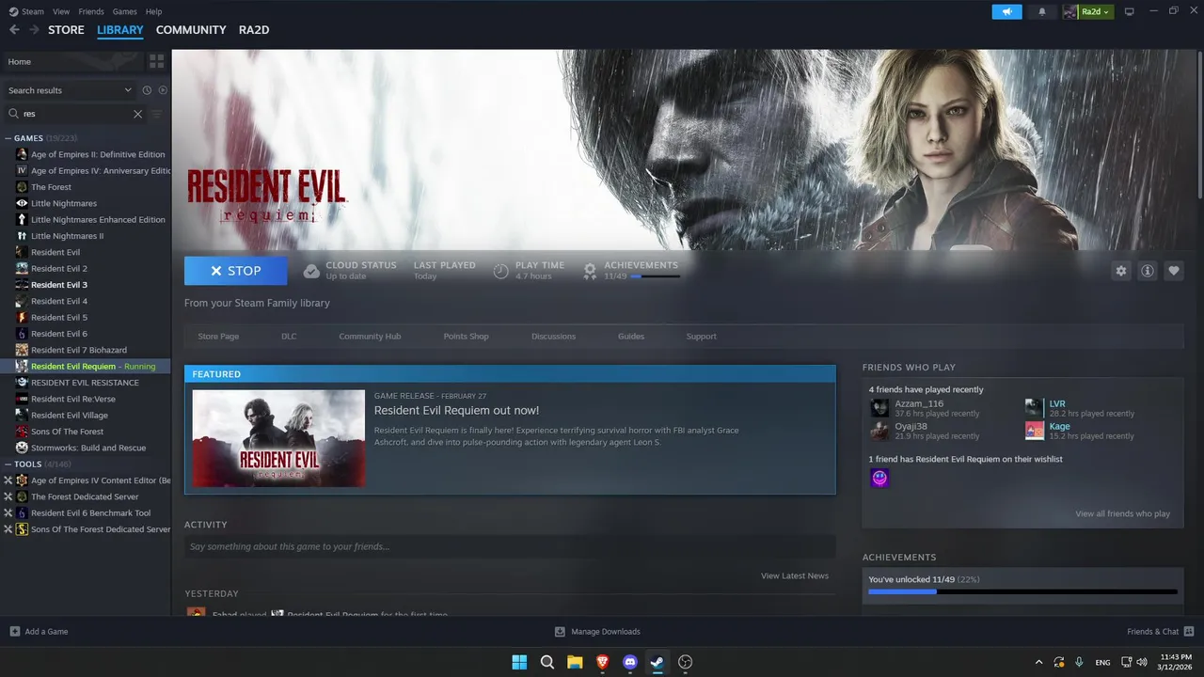Screen dimensions: 1204x677
Task: Sort by recent activity clock icon
Action: pos(147,90)
